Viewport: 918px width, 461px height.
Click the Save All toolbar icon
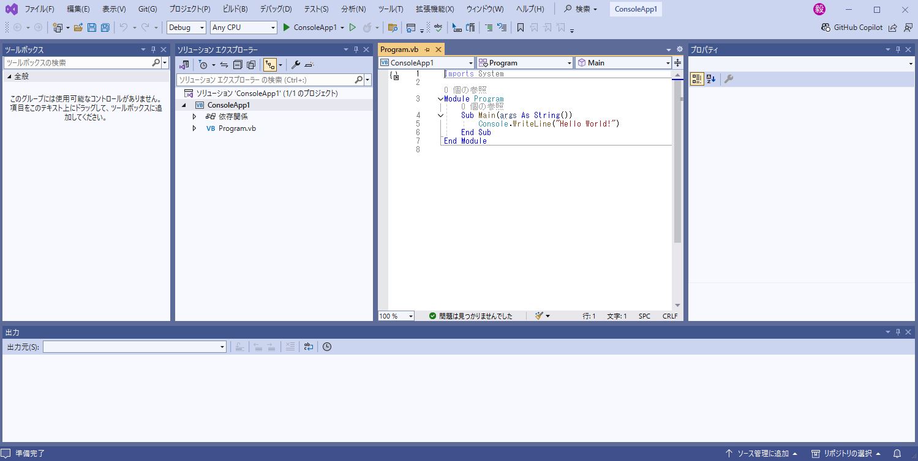coord(105,28)
